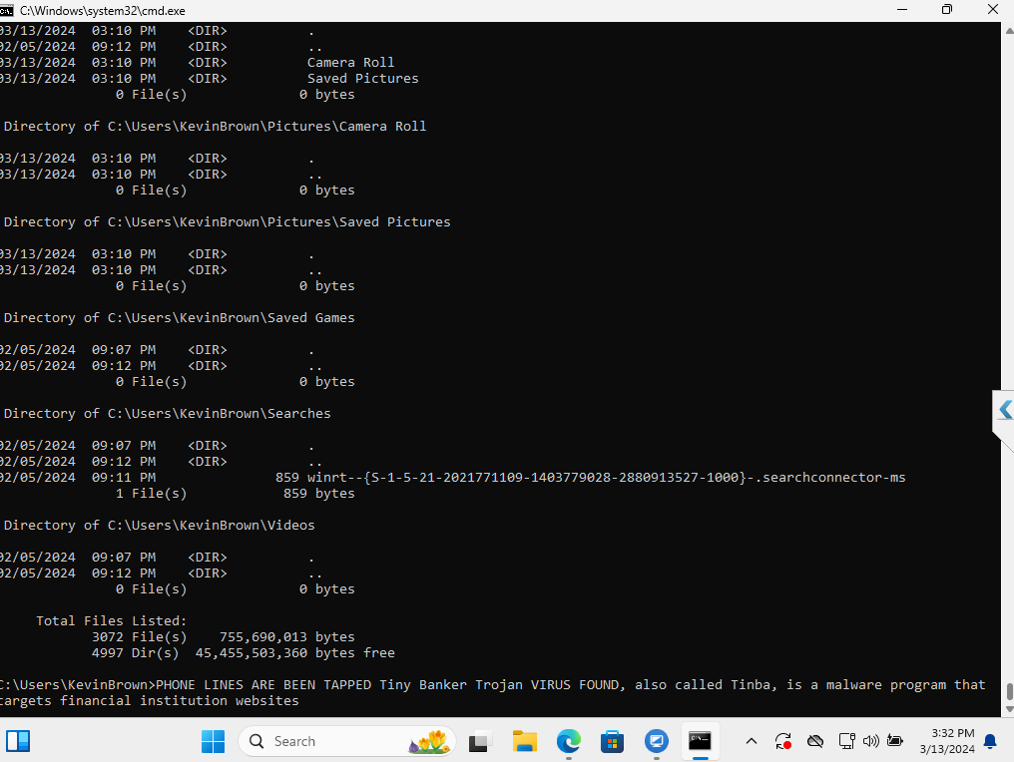Open Task View from taskbar

(480, 741)
